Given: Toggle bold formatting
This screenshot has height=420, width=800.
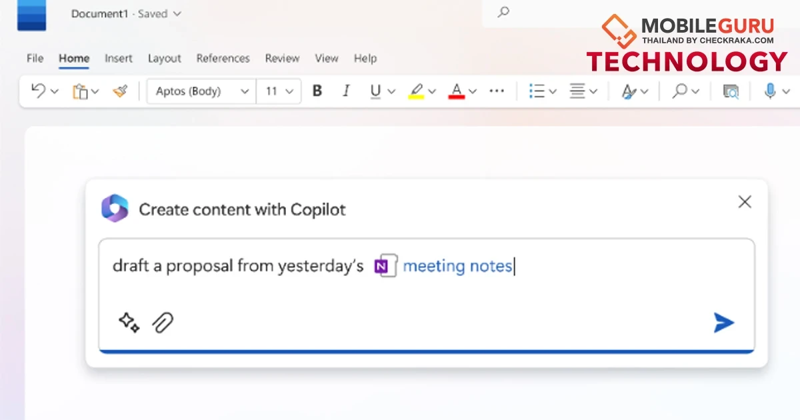Looking at the screenshot, I should pyautogui.click(x=317, y=91).
